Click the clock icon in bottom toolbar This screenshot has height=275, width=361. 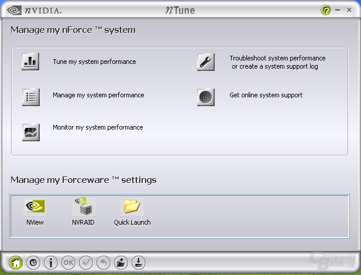(33, 263)
